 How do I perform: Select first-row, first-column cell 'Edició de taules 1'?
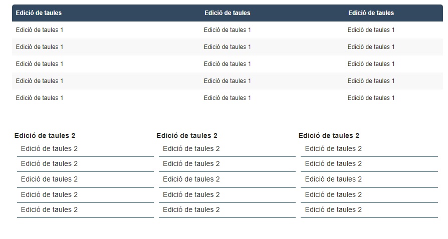coord(40,30)
